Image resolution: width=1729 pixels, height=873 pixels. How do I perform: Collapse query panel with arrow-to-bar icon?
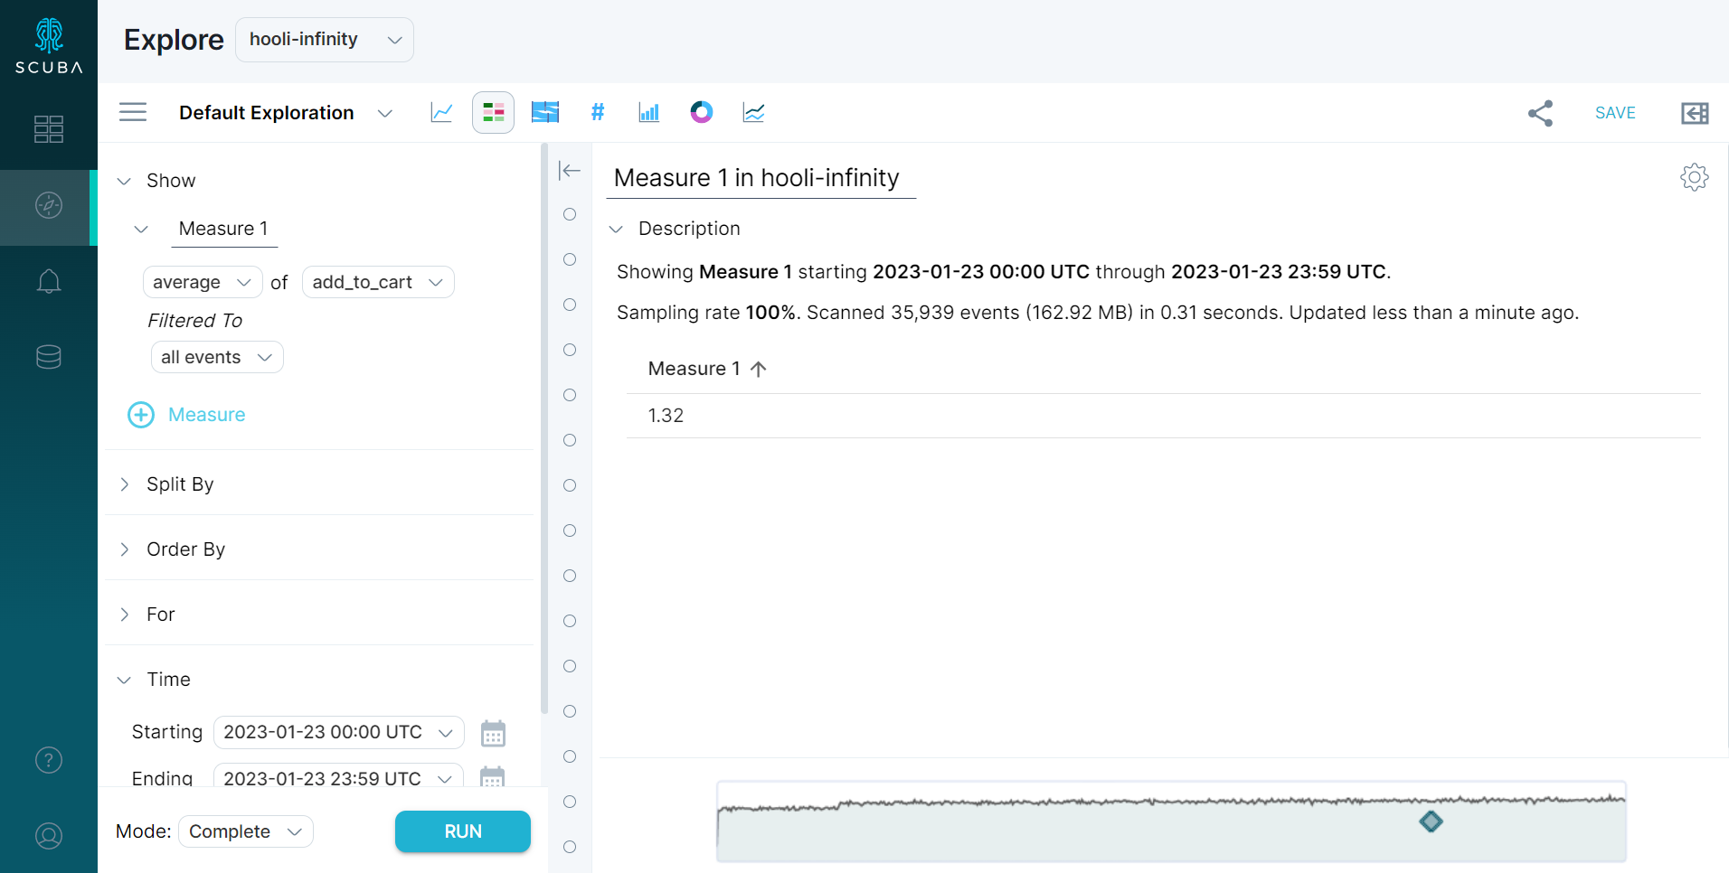coord(570,171)
